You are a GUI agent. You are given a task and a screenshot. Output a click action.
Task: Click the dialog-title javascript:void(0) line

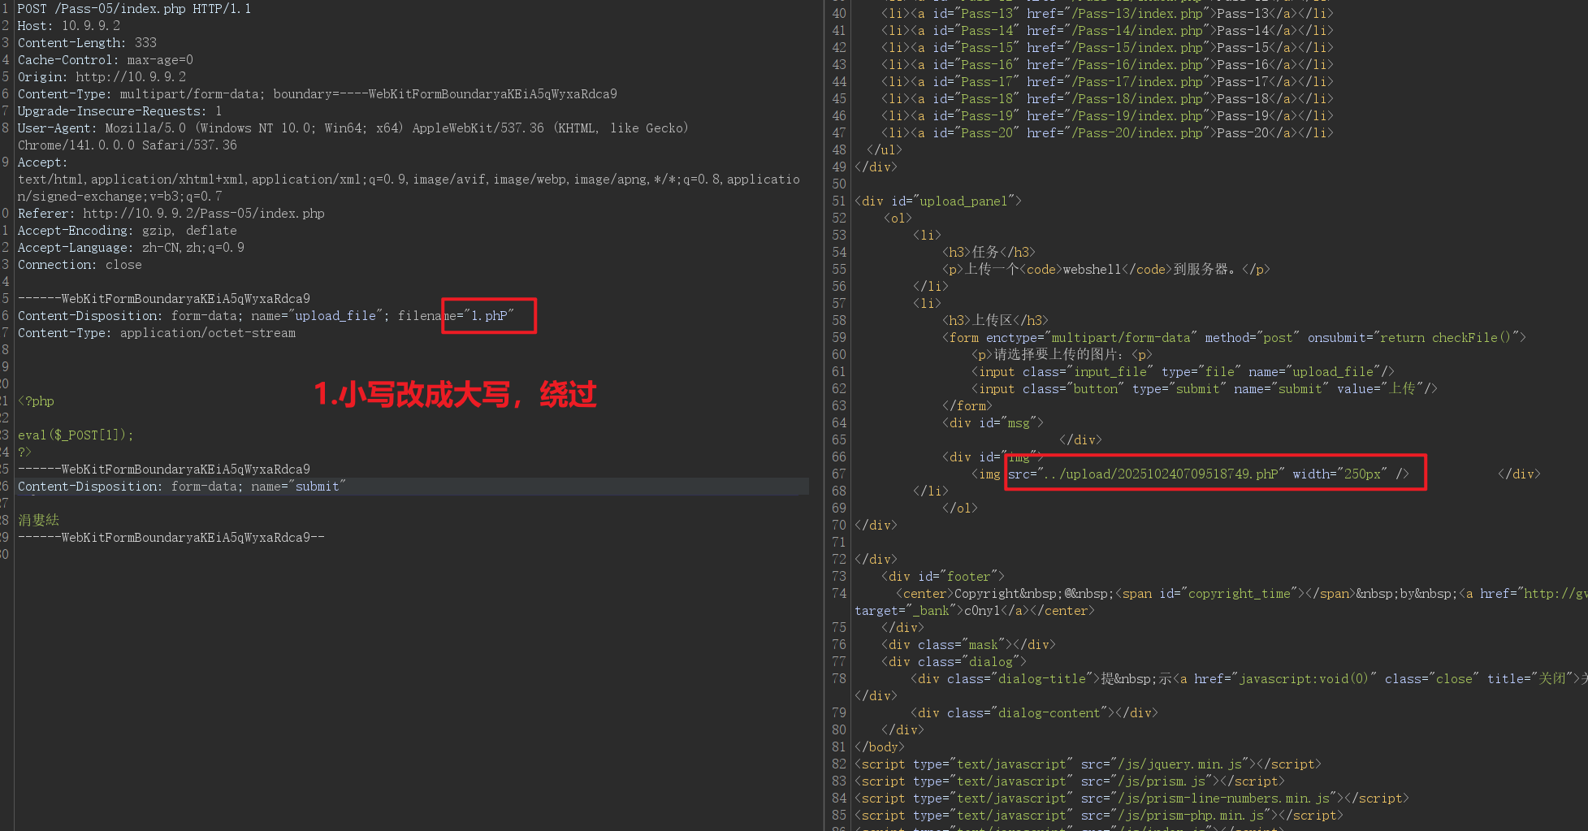click(x=1249, y=679)
